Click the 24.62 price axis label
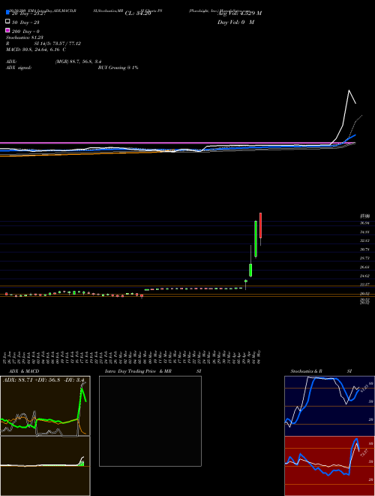This screenshot has width=375, height=496. tap(365, 276)
